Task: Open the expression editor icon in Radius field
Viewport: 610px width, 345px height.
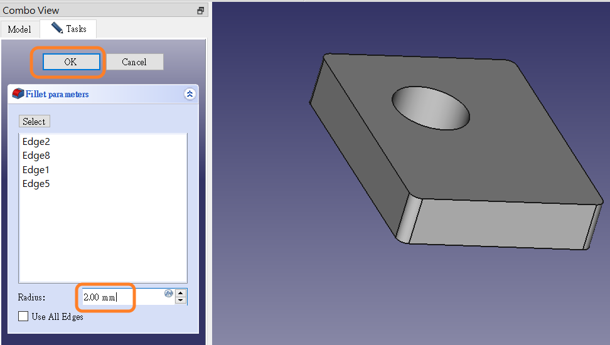Action: (168, 294)
